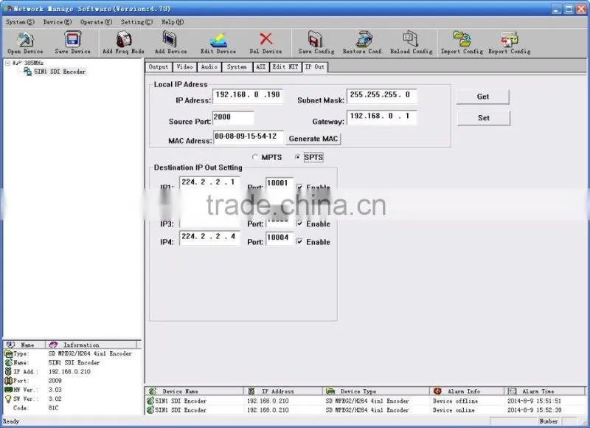Click the IP Address column header icon
This screenshot has width=590, height=428.
pyautogui.click(x=251, y=392)
